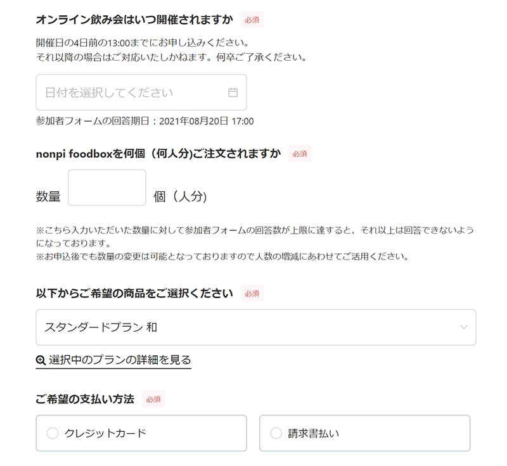Click 必須 badge beside ご希望の支払い方法
This screenshot has width=507, height=466.
click(x=153, y=399)
